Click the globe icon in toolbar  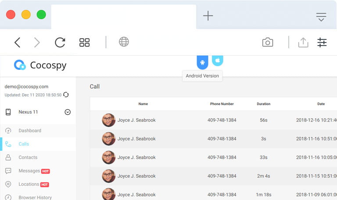coord(124,42)
